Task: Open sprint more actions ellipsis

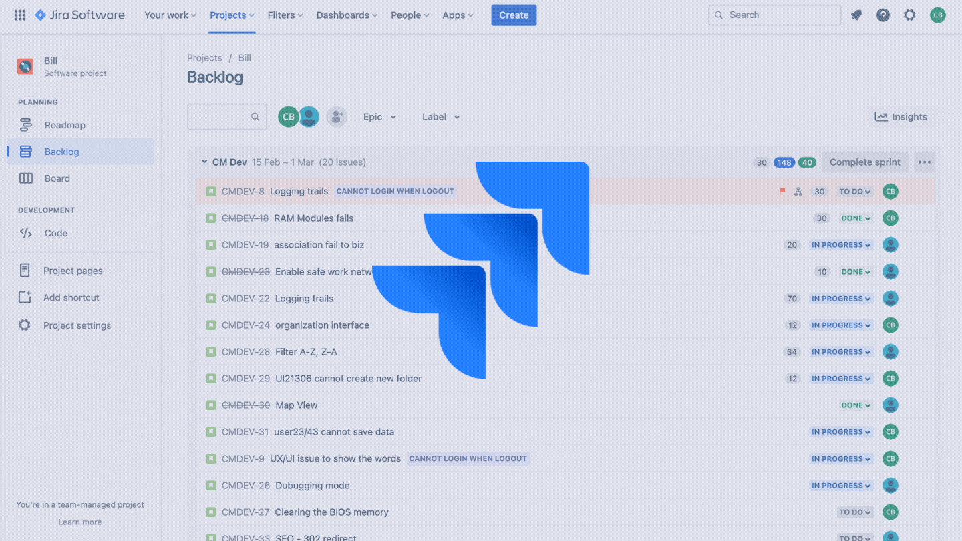Action: (x=925, y=162)
